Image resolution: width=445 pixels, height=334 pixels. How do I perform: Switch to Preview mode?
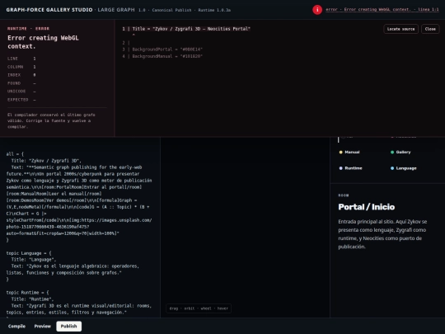(43, 326)
